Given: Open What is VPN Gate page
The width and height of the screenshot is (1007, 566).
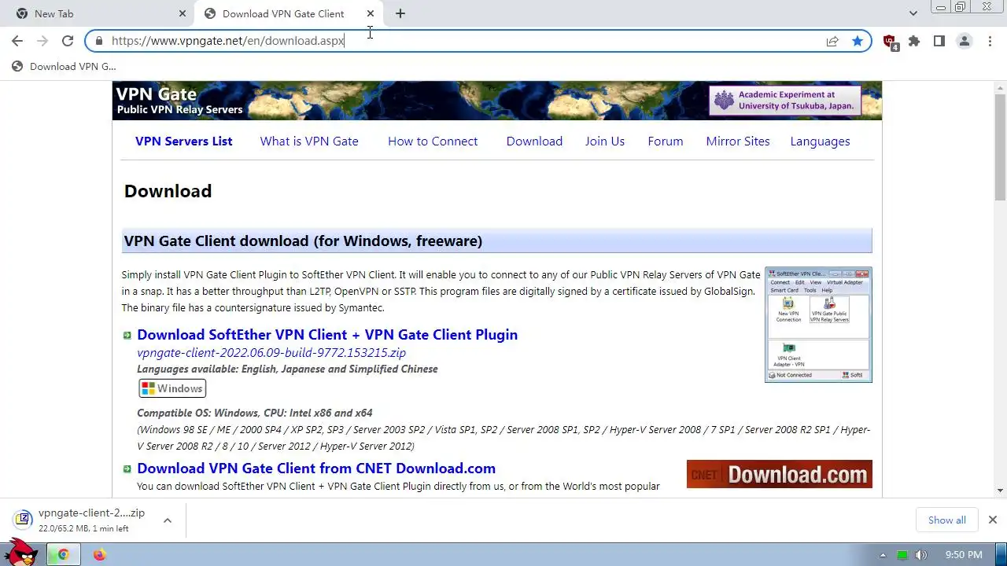Looking at the screenshot, I should point(309,141).
